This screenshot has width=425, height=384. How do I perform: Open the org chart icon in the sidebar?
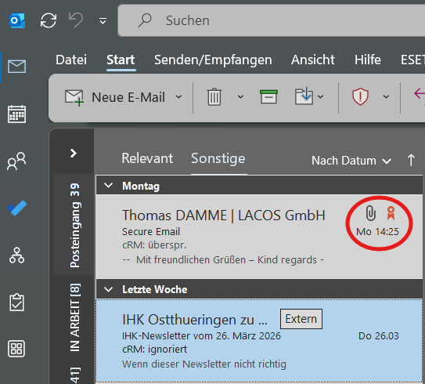pyautogui.click(x=16, y=255)
